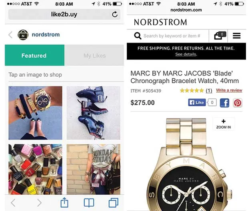Open the hamburger menu on Nordstrom
Image resolution: width=252 pixels, height=211 pixels.
[x=236, y=36]
